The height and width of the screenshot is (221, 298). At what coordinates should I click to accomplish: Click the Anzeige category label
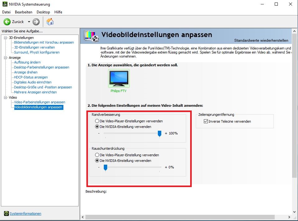[15, 58]
